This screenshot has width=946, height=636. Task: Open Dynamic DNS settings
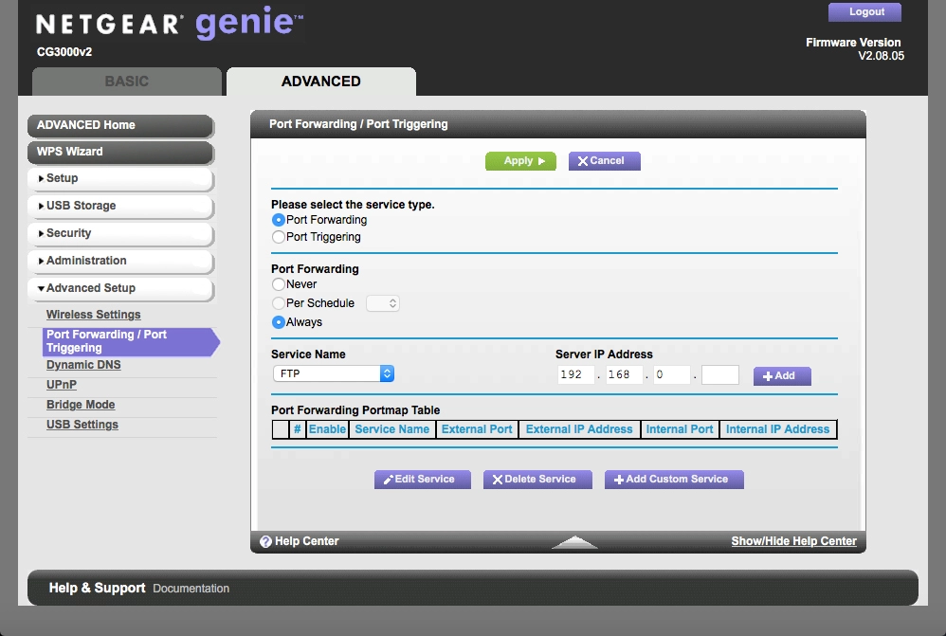83,365
